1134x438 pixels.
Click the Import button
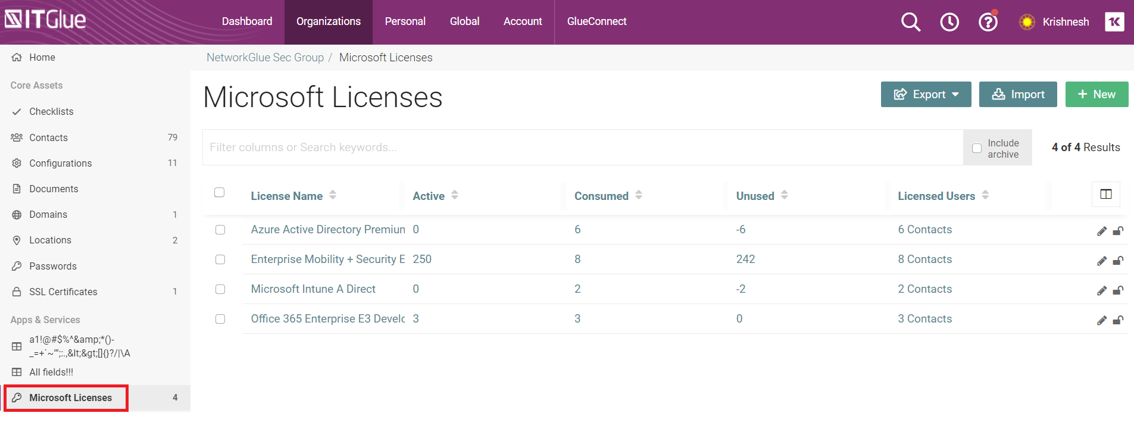pyautogui.click(x=1018, y=94)
